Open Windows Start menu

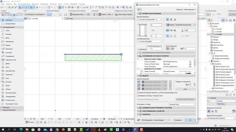tap(3, 129)
